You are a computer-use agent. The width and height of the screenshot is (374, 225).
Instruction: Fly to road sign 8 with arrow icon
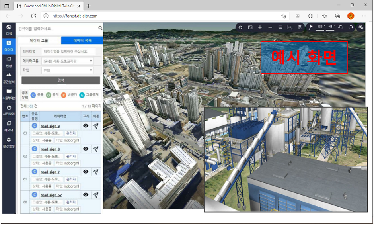[95, 149]
